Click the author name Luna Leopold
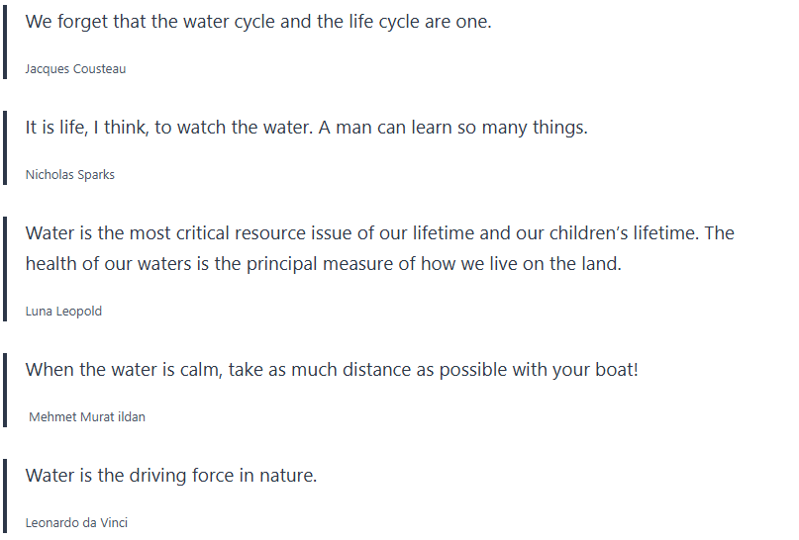The height and width of the screenshot is (540, 799). point(63,312)
